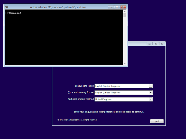Maximize the Windows Setup window

[156, 44]
